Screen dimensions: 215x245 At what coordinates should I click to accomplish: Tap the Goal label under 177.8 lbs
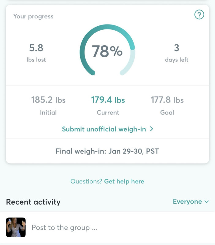coord(167,112)
